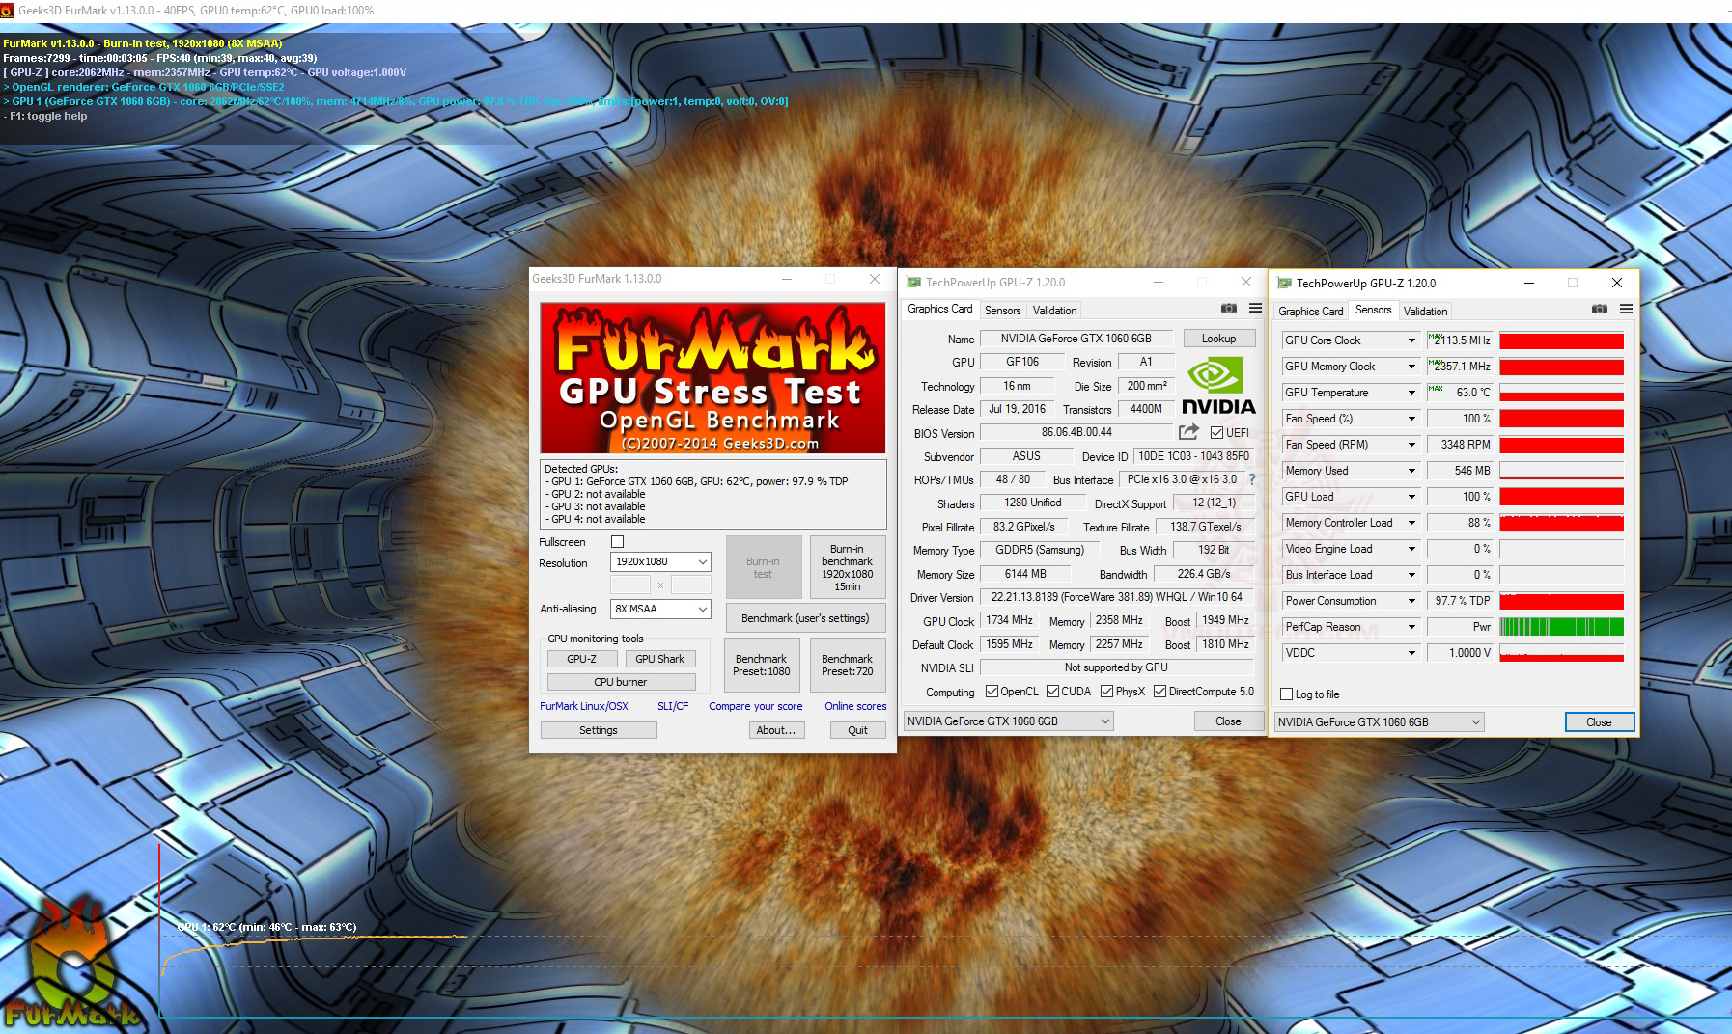This screenshot has height=1034, width=1732.
Task: Open Validation tab in the right GPU-Z window
Action: (1425, 311)
